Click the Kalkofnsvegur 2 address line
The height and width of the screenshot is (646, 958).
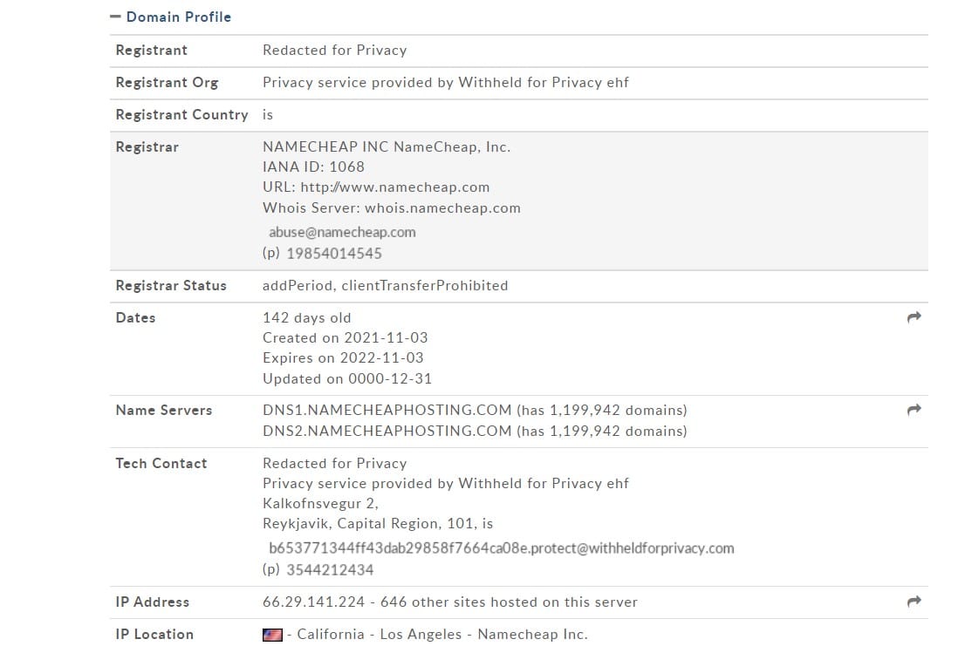click(321, 504)
